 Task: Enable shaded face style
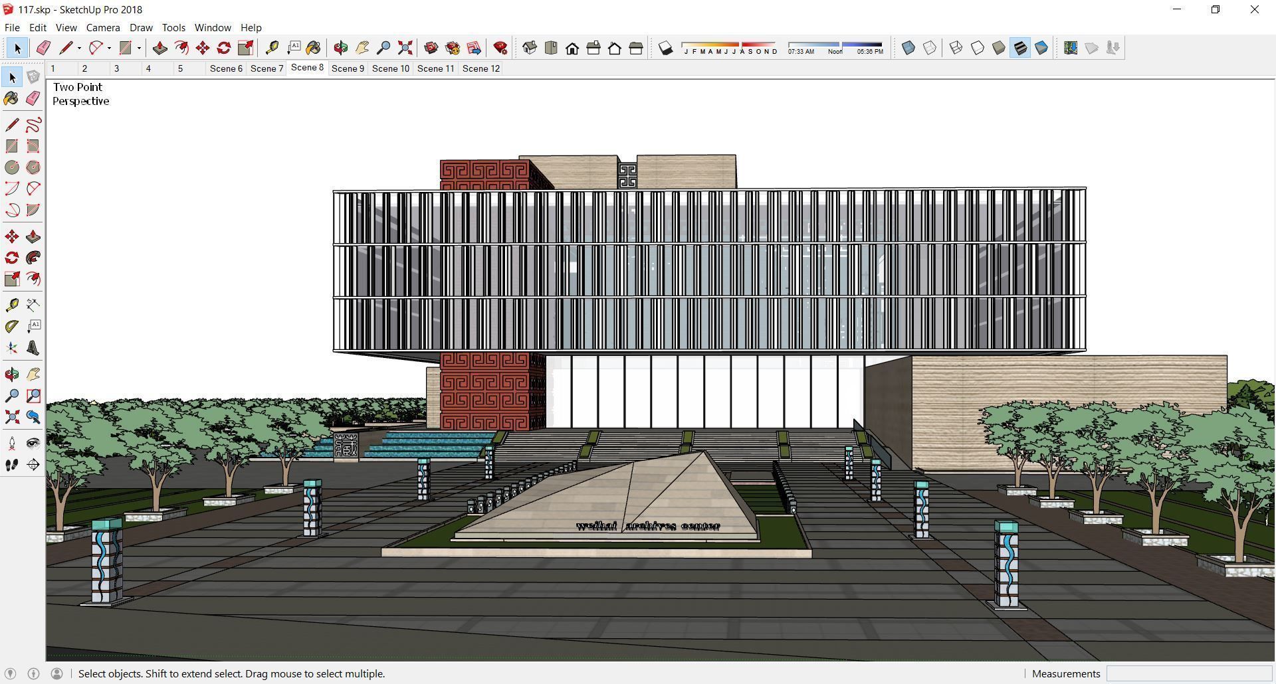999,48
